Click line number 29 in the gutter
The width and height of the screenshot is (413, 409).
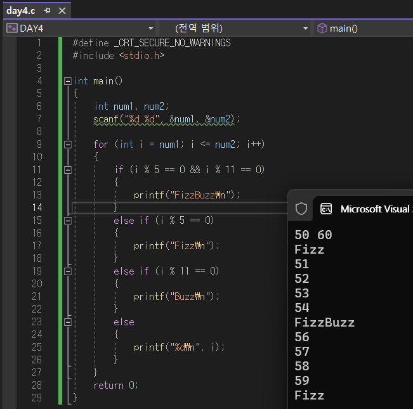pos(37,398)
